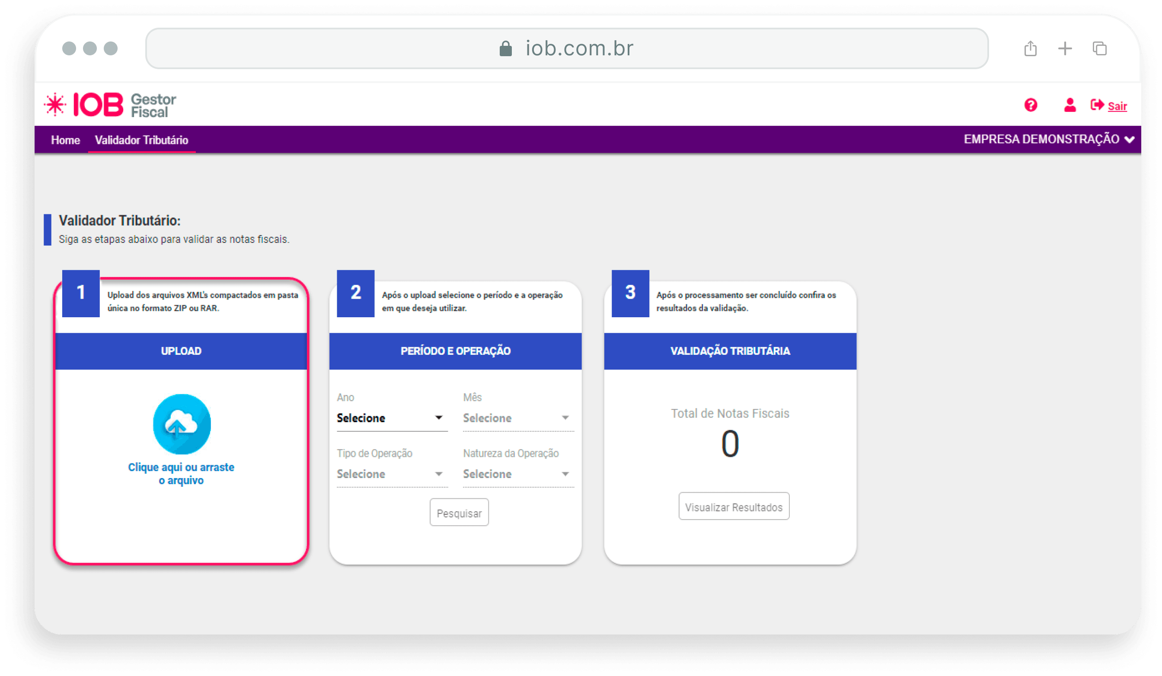
Task: Click 'Siga as etapas abaixo' instruction text
Action: [x=174, y=239]
